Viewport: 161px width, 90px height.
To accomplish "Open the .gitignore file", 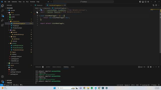I will tap(13, 70).
